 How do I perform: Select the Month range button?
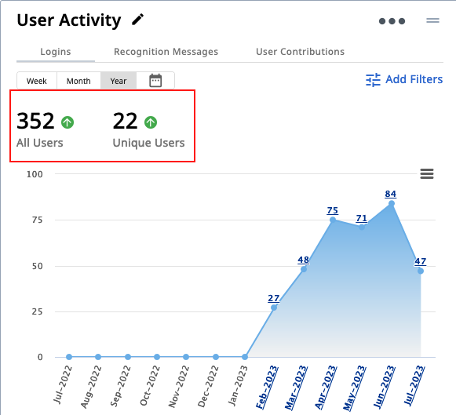pyautogui.click(x=78, y=81)
